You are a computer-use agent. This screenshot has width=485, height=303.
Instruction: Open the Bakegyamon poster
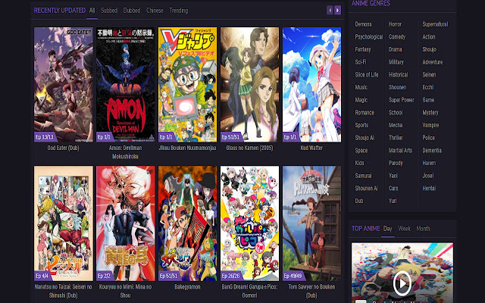(188, 223)
